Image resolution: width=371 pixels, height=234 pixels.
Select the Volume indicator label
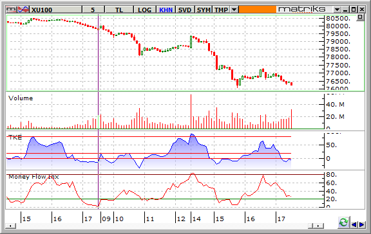pyautogui.click(x=21, y=98)
